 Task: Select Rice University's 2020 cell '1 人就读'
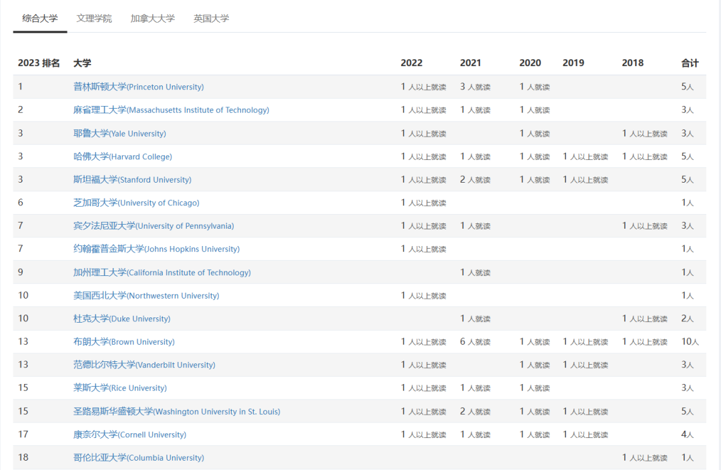(x=535, y=388)
